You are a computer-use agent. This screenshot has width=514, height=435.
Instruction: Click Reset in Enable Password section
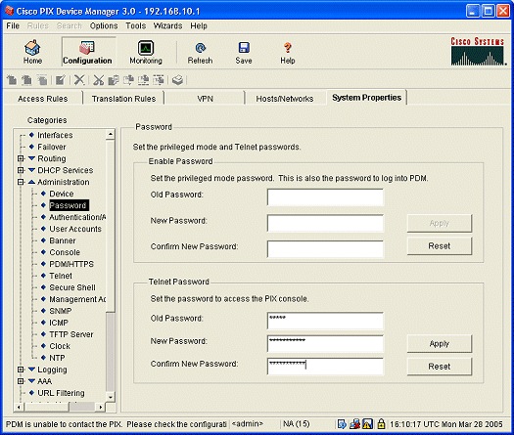point(440,245)
